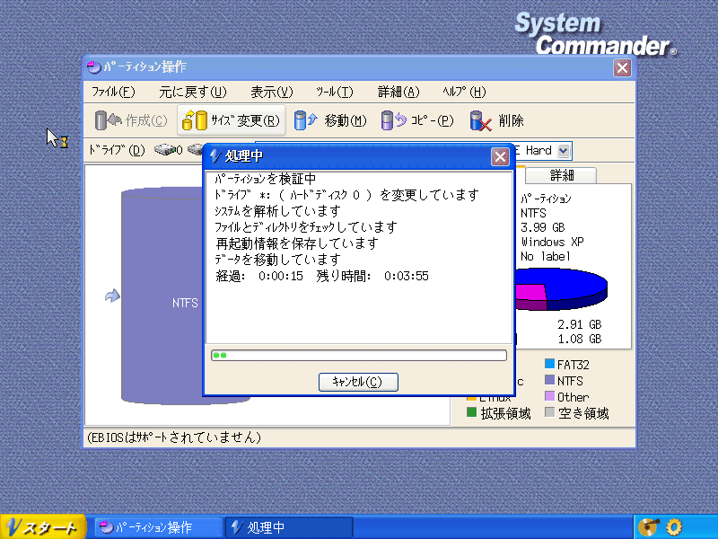Open the ヘルプ(H) menu
The height and width of the screenshot is (539, 718).
tap(464, 93)
